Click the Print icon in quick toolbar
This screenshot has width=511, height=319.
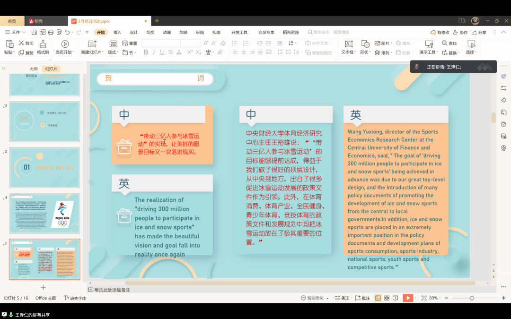point(51,32)
